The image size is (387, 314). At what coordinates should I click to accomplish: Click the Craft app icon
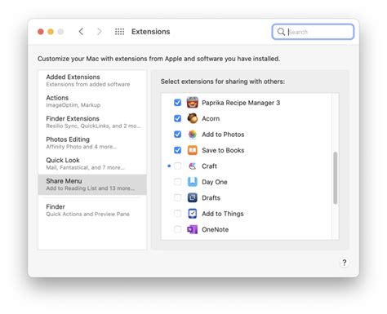pos(192,166)
